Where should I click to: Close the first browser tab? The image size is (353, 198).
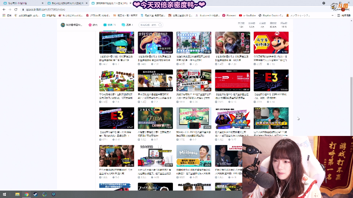[x=42, y=3]
